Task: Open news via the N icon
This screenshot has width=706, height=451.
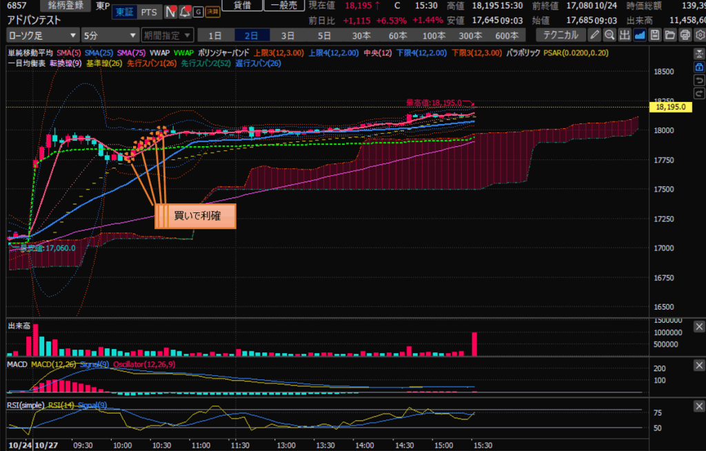Action: point(169,12)
